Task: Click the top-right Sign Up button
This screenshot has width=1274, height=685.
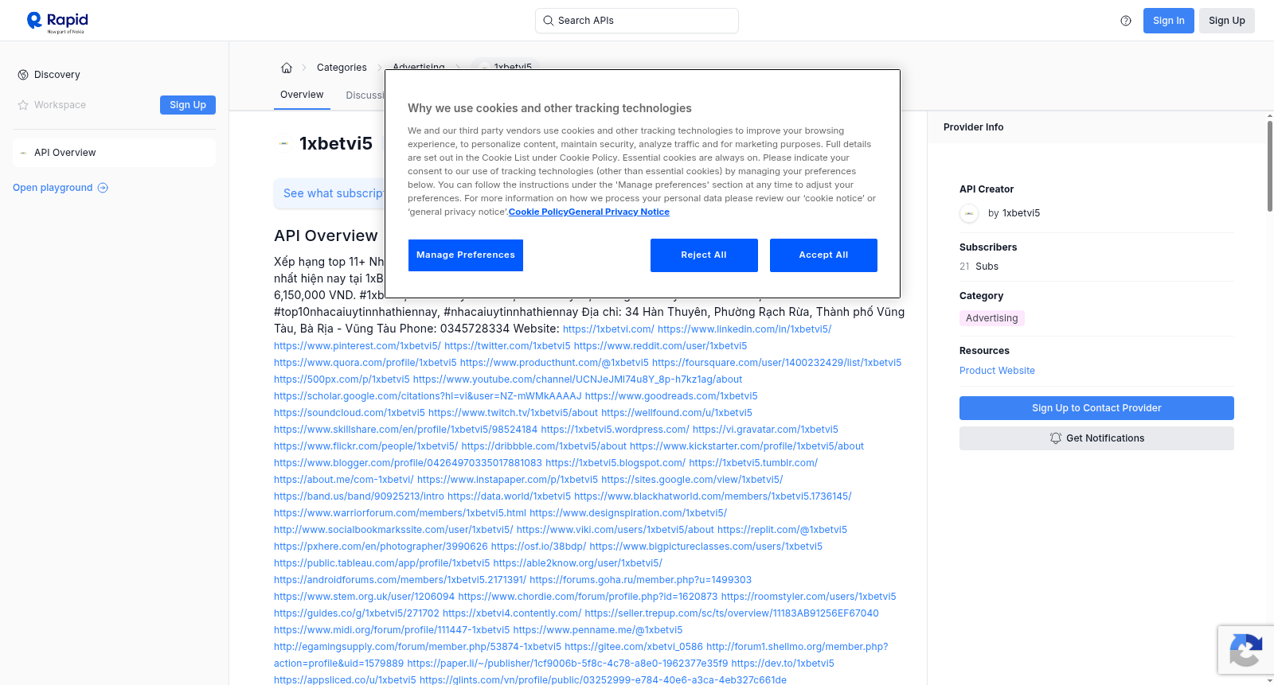Action: click(x=1226, y=21)
